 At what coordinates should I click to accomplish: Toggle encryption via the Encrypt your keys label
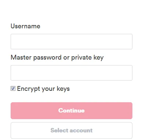[43, 89]
